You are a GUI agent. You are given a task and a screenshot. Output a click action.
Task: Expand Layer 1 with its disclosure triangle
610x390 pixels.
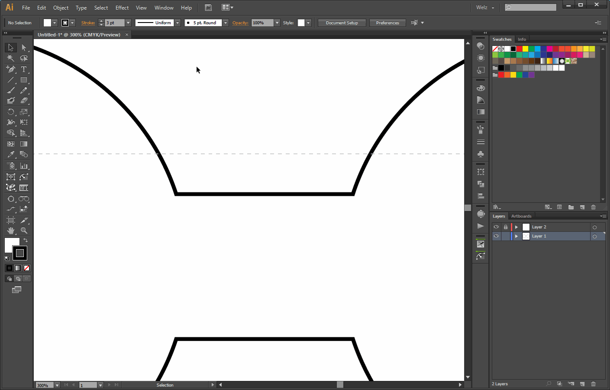[516, 236]
